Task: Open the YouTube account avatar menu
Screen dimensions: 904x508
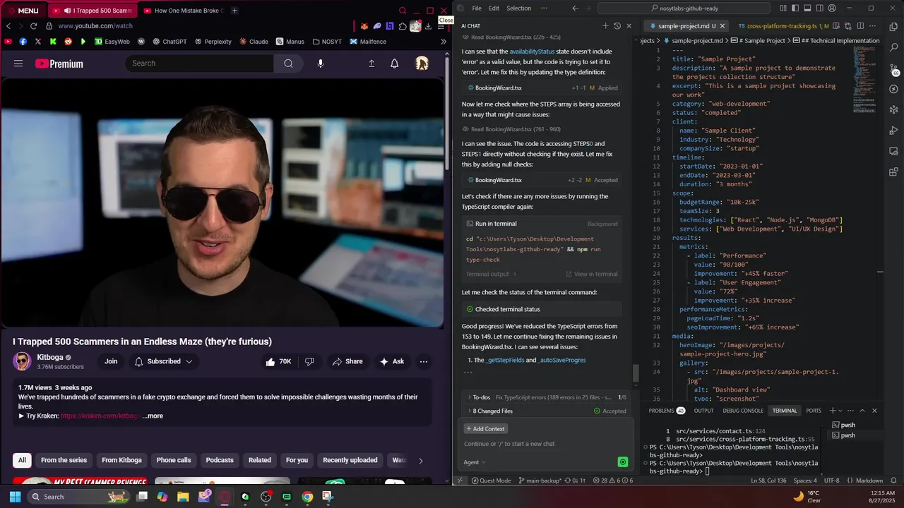Action: coord(422,64)
